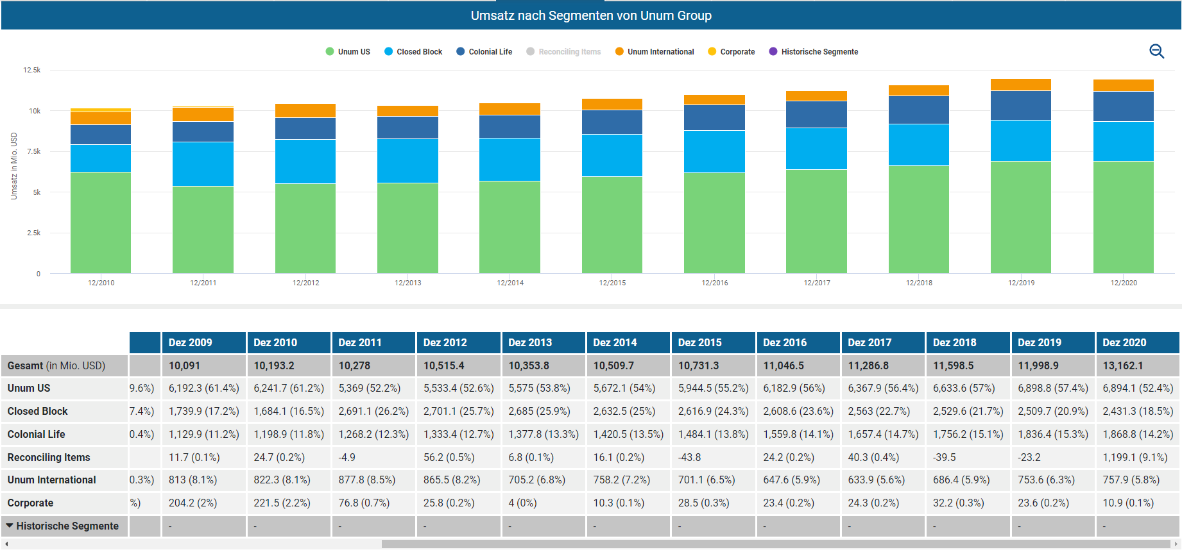This screenshot has width=1182, height=552.
Task: Select the Dez 2009 column header
Action: [x=190, y=342]
